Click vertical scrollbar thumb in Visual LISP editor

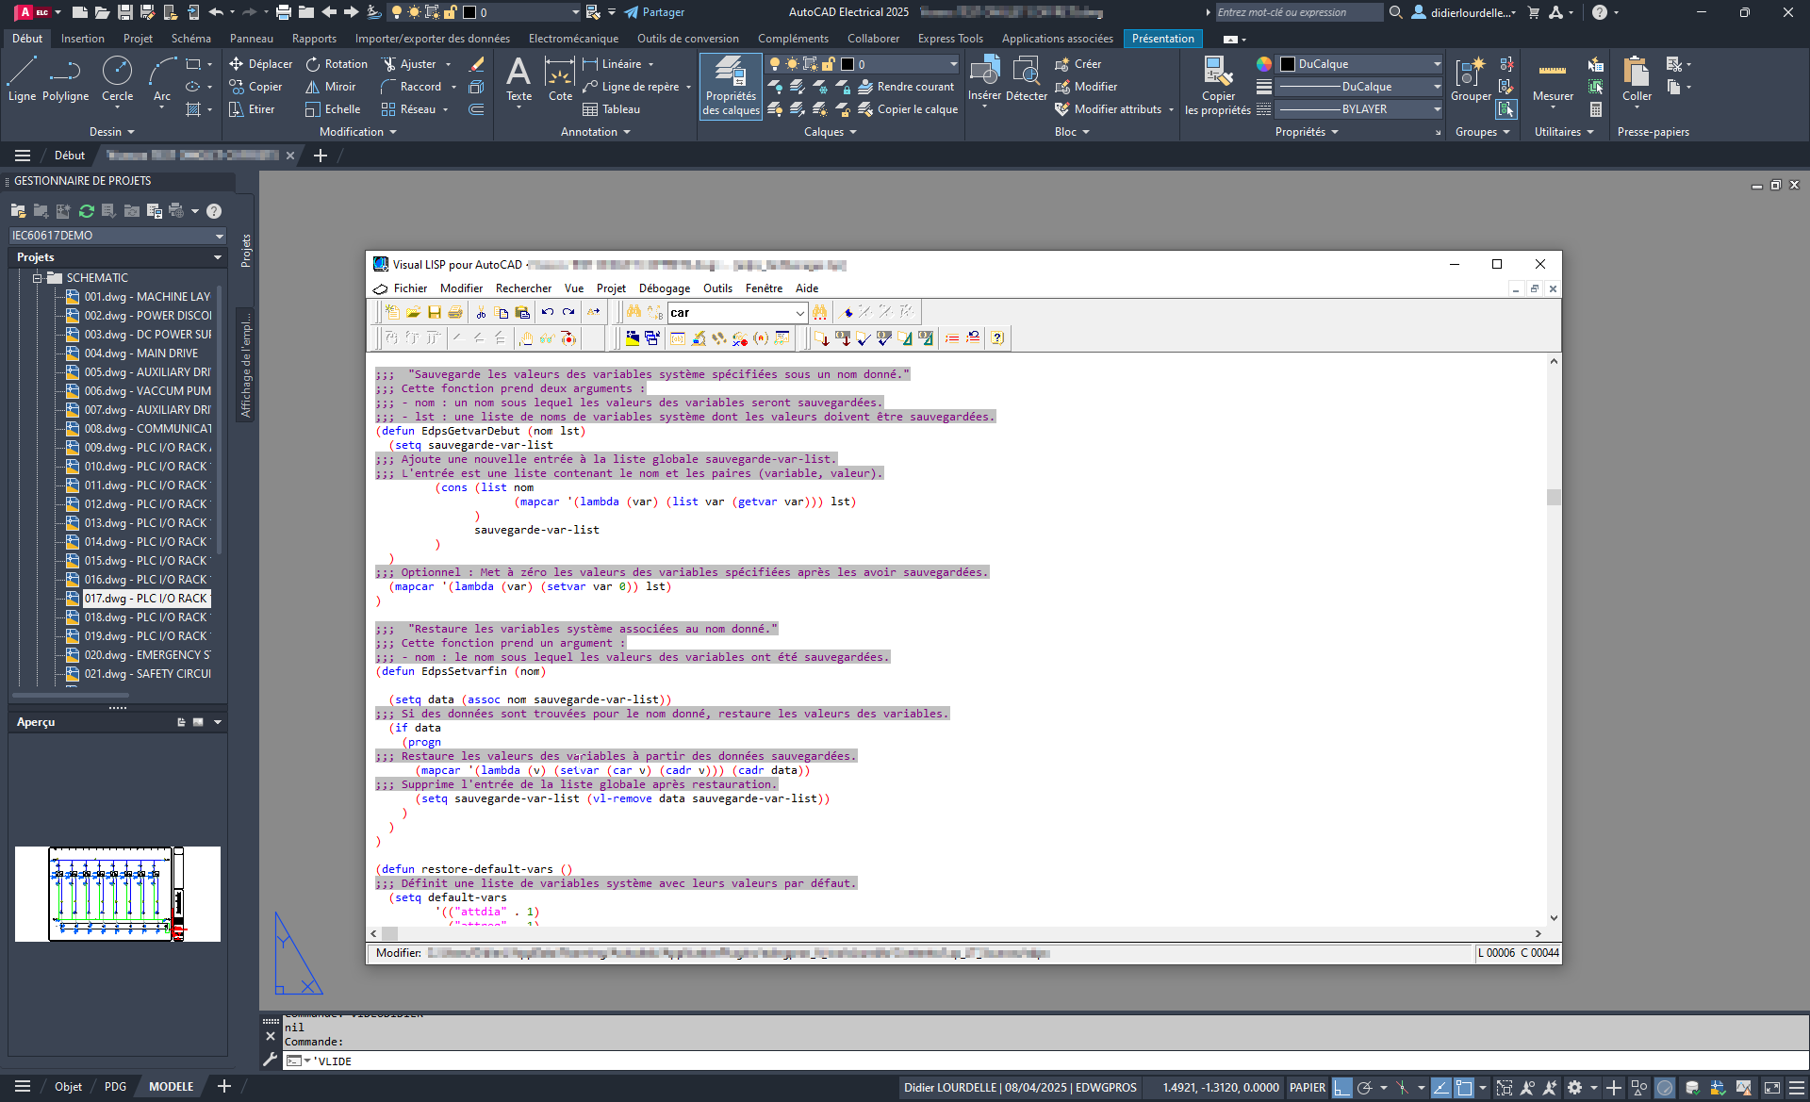1554,497
